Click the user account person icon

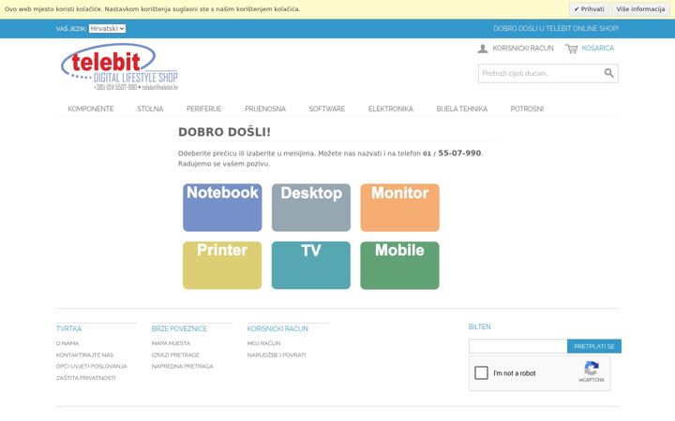click(x=483, y=49)
